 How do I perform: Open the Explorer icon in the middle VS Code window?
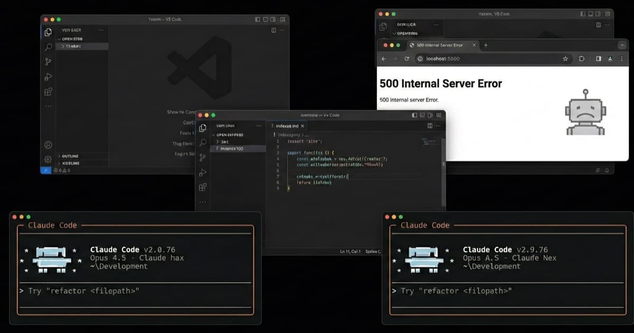[203, 127]
